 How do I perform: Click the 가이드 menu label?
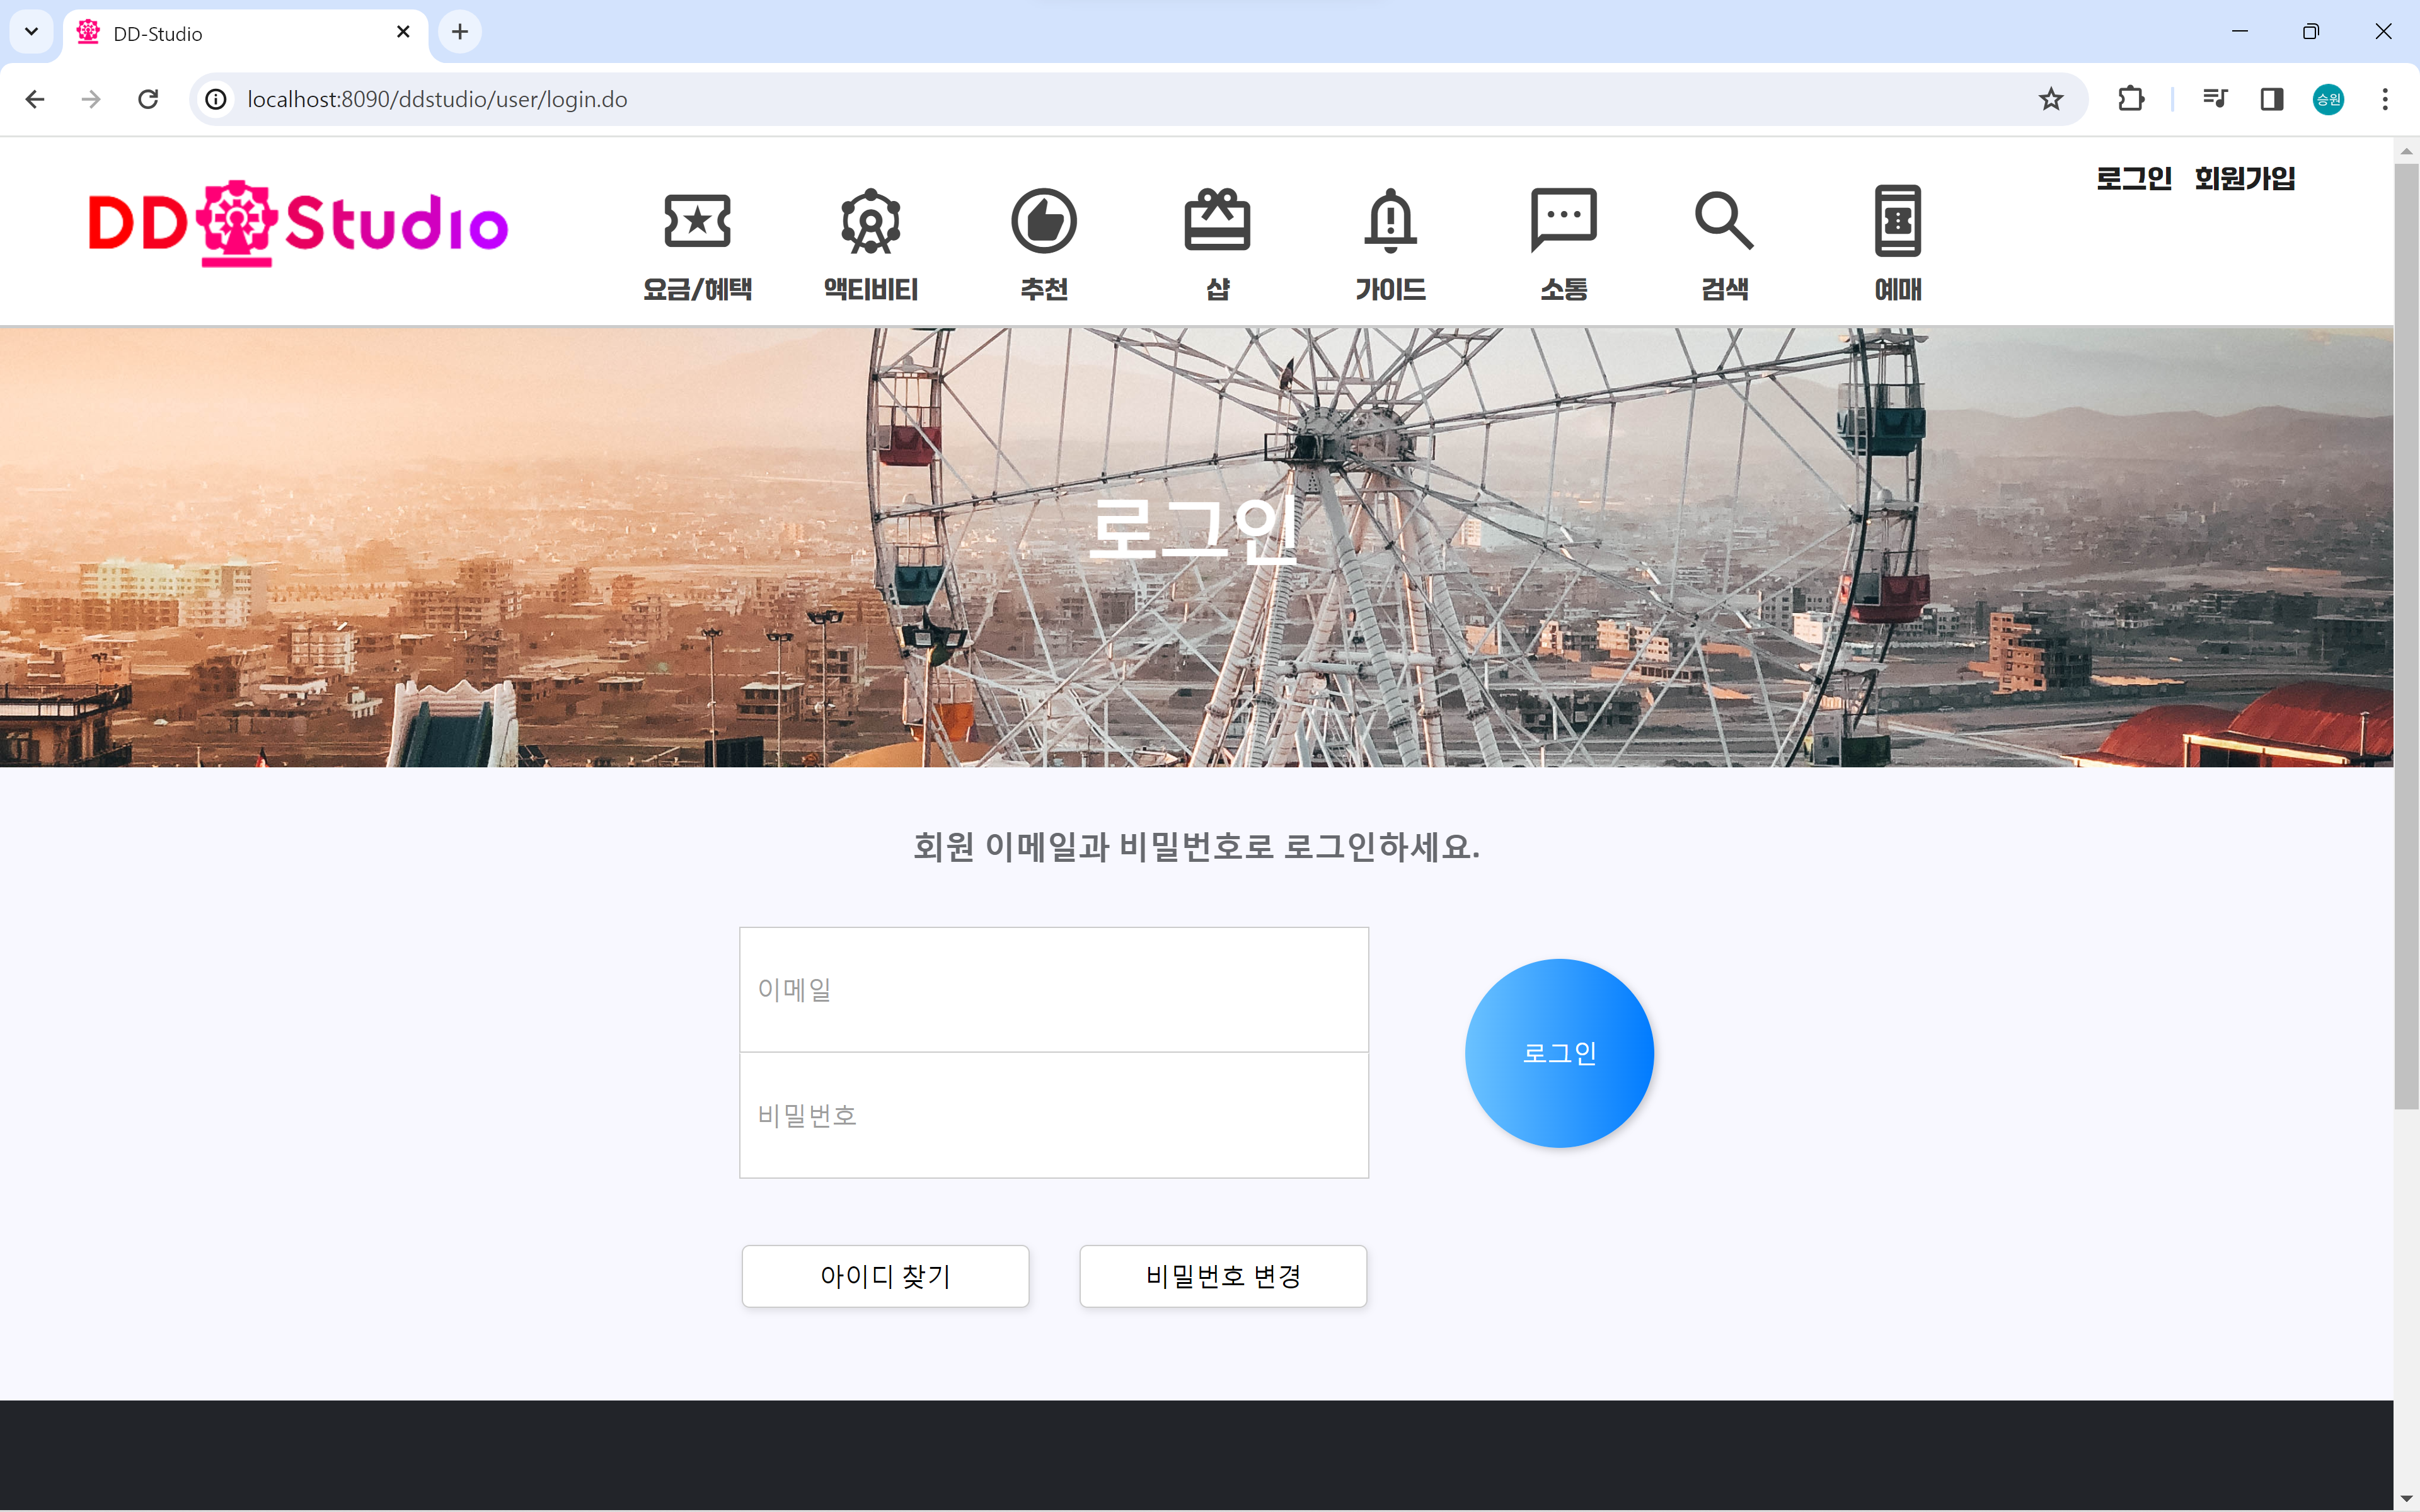coord(1390,289)
